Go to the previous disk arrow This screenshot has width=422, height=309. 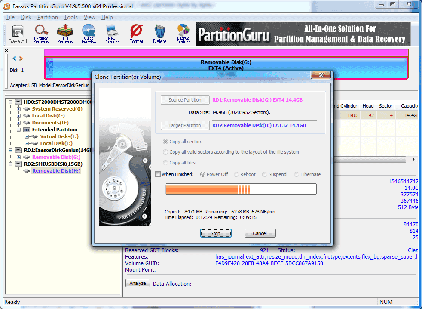[x=15, y=58]
